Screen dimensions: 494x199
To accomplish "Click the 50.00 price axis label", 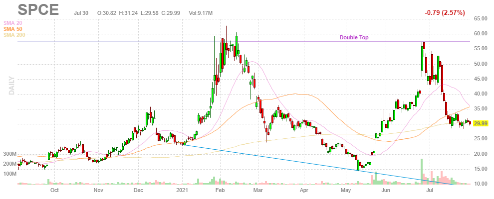I will click(481, 64).
